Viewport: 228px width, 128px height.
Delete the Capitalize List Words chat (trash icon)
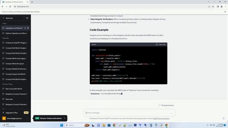coord(28,28)
